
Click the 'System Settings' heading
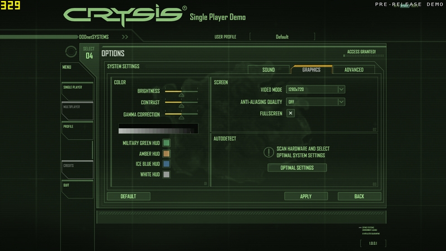coord(123,66)
